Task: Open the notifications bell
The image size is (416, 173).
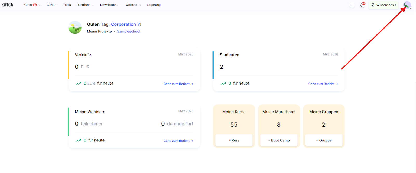Action: click(362, 5)
